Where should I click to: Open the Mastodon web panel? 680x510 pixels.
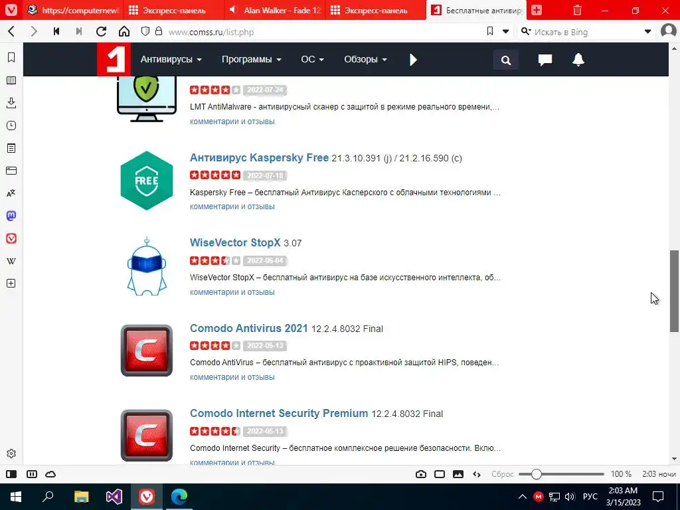11,216
